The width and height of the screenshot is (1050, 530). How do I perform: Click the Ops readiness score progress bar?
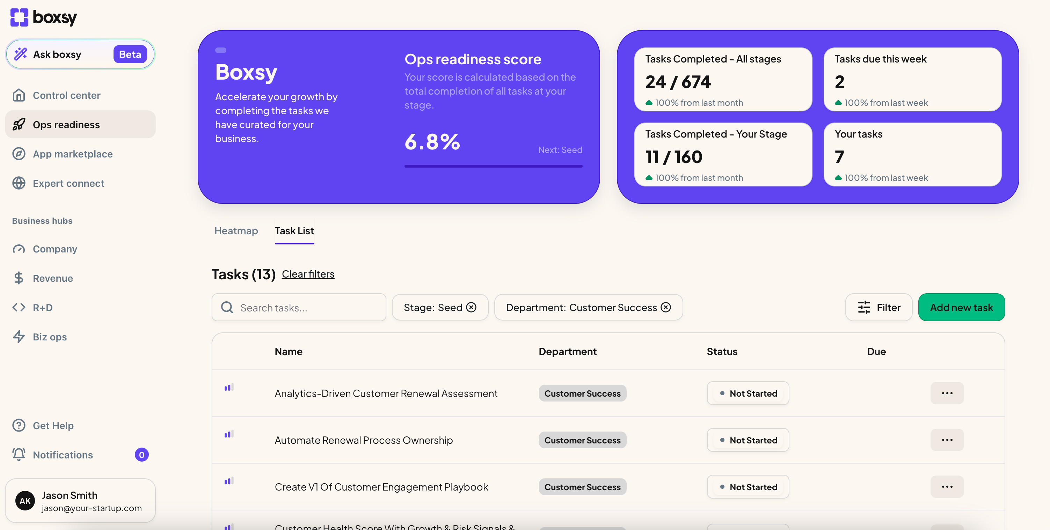click(x=493, y=166)
